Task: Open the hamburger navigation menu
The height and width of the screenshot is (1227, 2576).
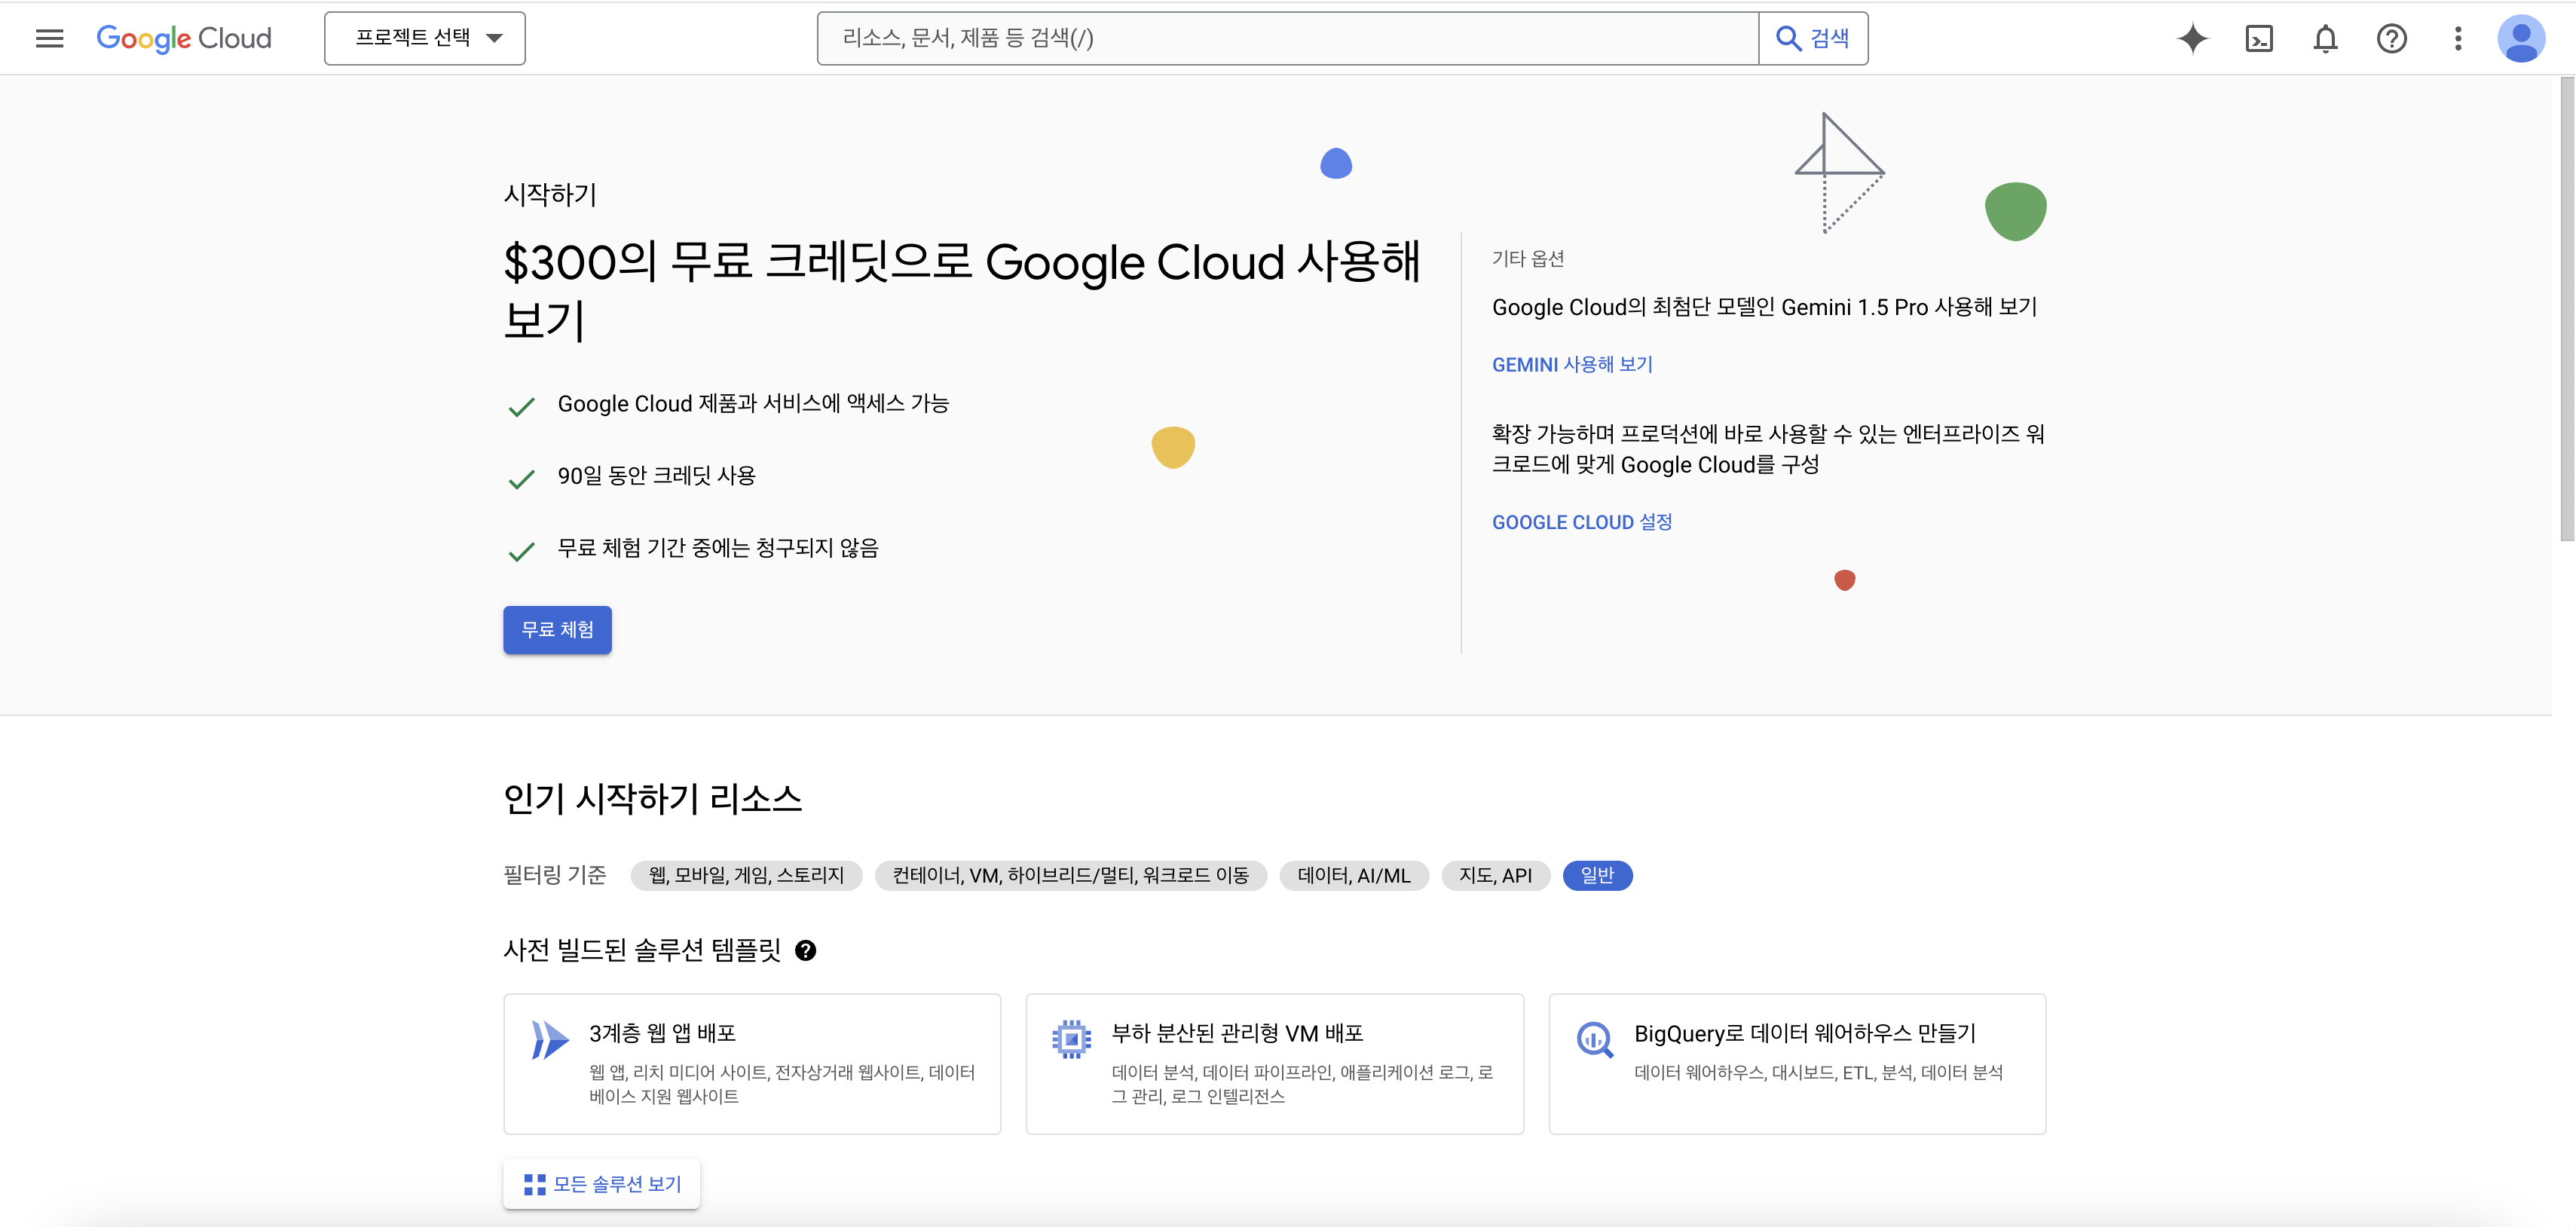Action: tap(48, 38)
